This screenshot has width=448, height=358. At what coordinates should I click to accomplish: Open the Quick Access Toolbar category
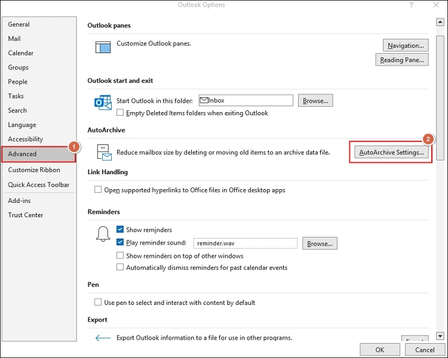39,185
